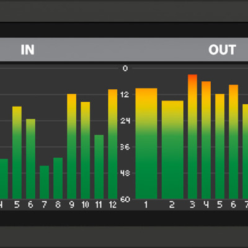Click the IN section header label

click(x=27, y=50)
